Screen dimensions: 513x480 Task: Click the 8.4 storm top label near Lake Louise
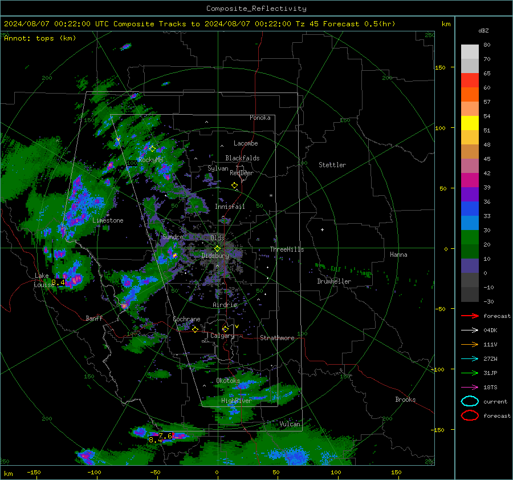click(x=58, y=282)
